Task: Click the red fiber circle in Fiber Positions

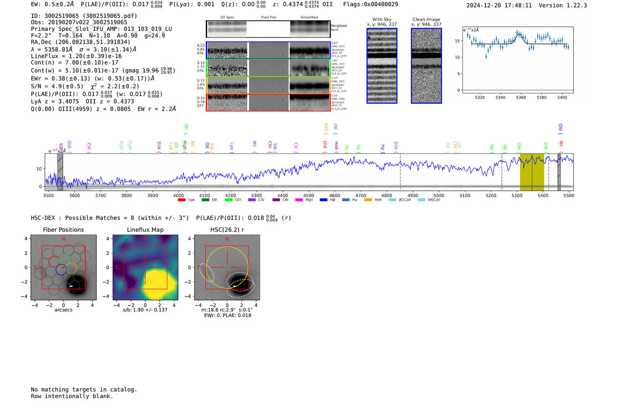Action: (54, 261)
